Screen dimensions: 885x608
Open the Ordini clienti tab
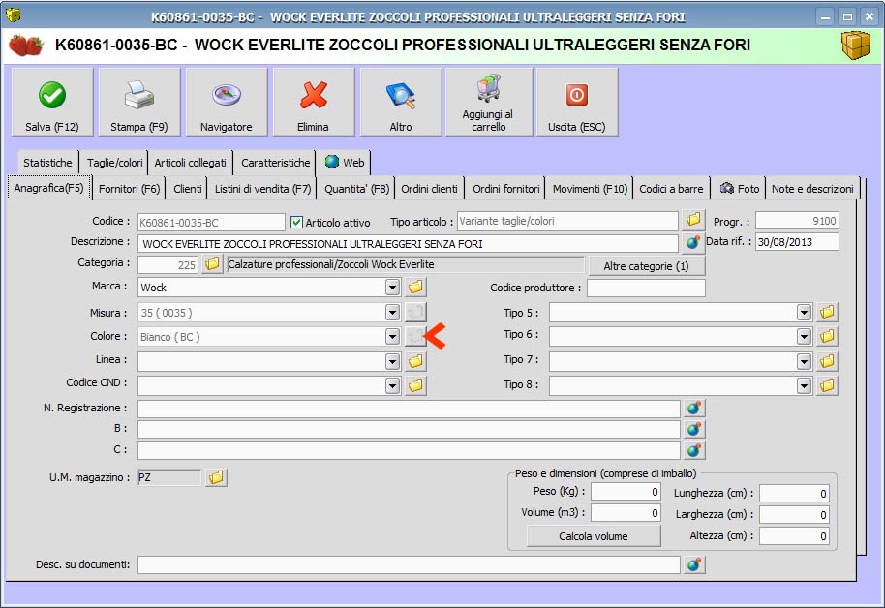[x=430, y=189]
